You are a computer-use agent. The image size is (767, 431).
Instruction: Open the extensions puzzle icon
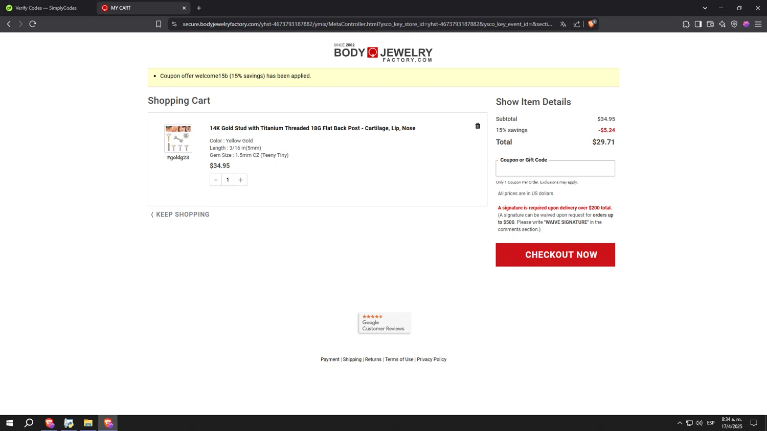click(x=686, y=24)
